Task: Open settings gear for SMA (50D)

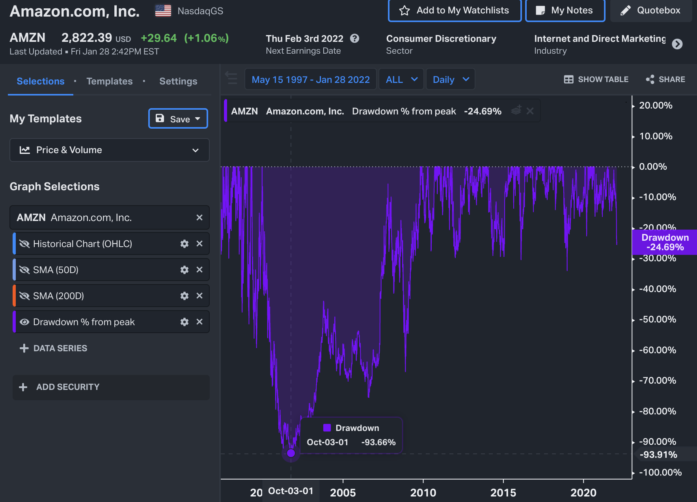Action: [184, 270]
